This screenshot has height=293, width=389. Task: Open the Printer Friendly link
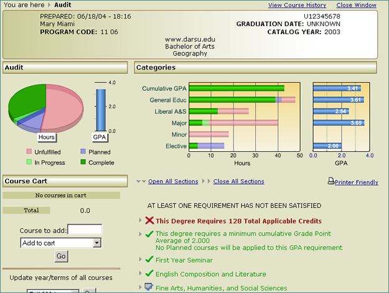[x=357, y=182]
